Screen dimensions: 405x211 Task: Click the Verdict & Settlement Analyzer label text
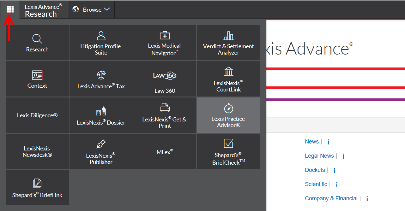coord(228,50)
